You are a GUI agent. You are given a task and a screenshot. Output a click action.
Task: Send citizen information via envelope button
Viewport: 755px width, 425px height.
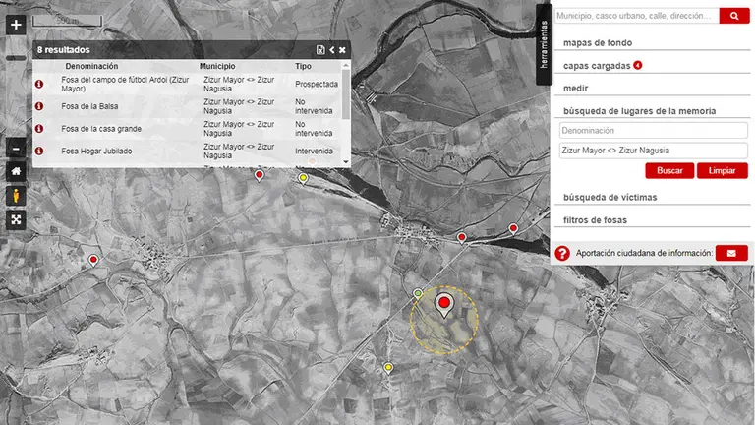(731, 253)
